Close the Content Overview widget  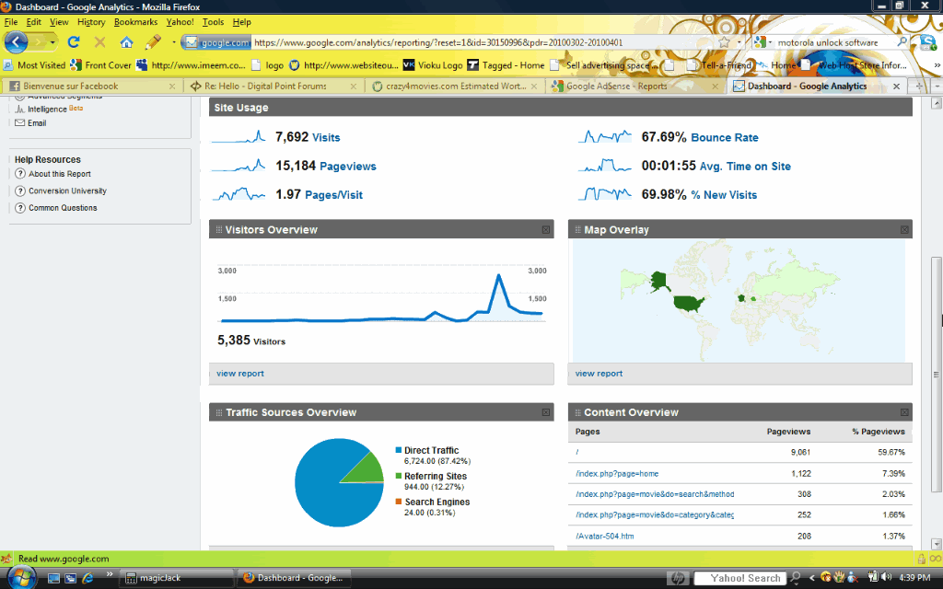pyautogui.click(x=904, y=412)
